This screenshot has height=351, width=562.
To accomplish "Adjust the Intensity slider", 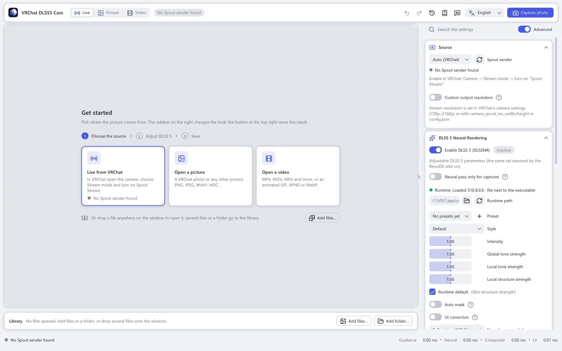I will [x=450, y=241].
